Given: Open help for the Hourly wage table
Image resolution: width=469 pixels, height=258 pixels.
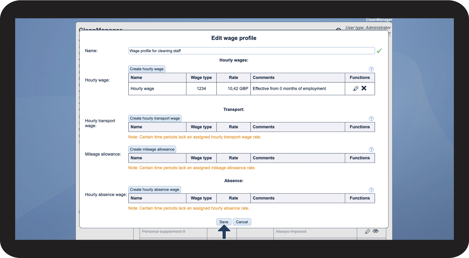Looking at the screenshot, I should tap(371, 69).
